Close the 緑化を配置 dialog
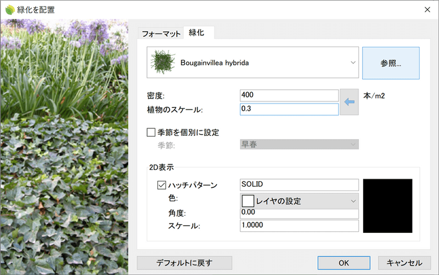439x275 pixels. coord(427,10)
